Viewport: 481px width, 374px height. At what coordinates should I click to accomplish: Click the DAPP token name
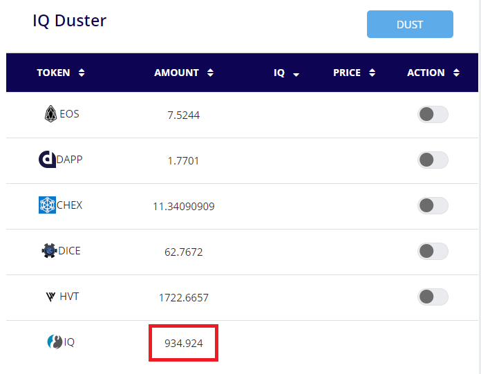pyautogui.click(x=69, y=160)
